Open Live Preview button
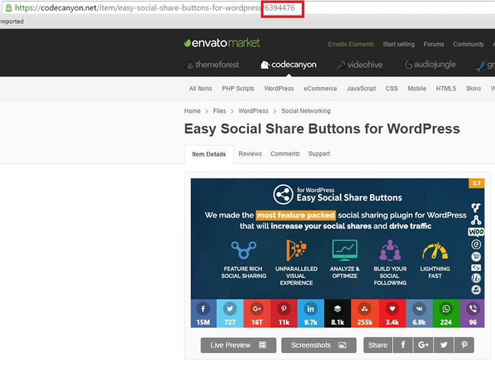The width and height of the screenshot is (495, 365). pos(238,345)
